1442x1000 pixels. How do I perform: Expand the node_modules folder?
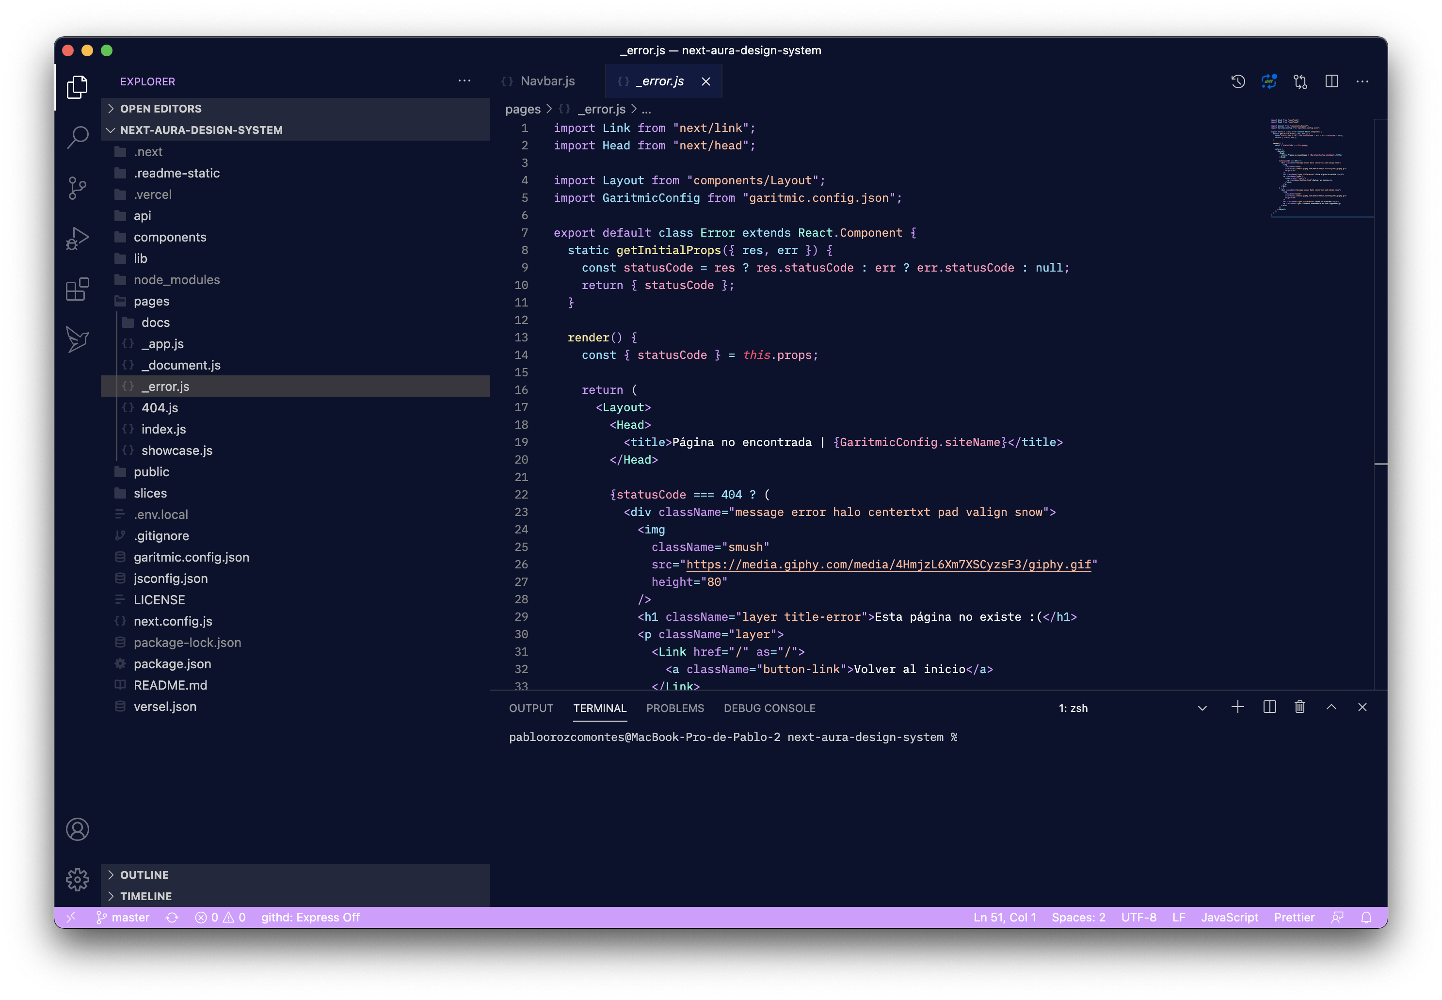coord(295,279)
